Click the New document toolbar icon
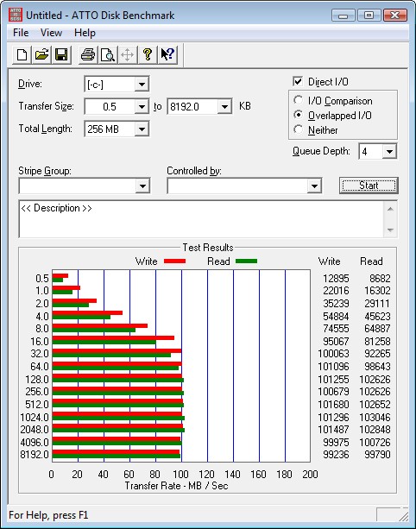This screenshot has width=416, height=529. pyautogui.click(x=22, y=54)
